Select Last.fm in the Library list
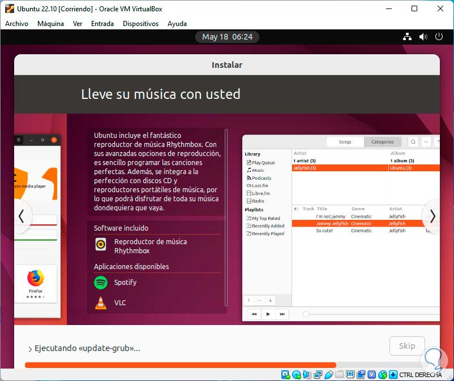This screenshot has height=381, width=454. (x=257, y=185)
